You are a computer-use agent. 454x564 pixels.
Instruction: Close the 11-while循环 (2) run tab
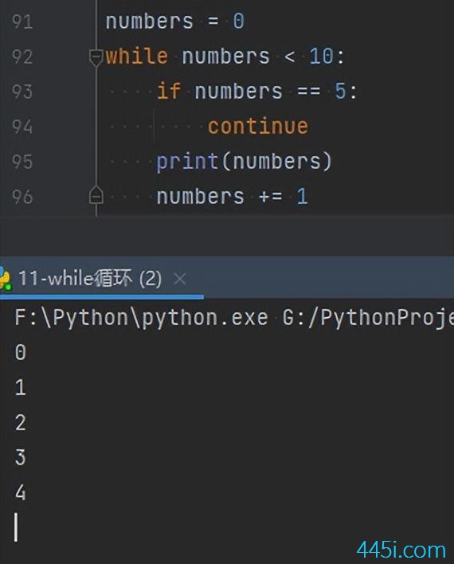pyautogui.click(x=179, y=279)
